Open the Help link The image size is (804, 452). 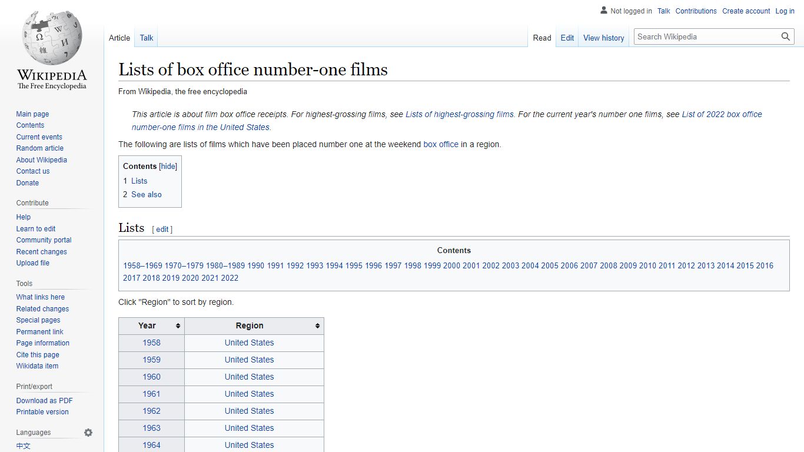pos(24,217)
